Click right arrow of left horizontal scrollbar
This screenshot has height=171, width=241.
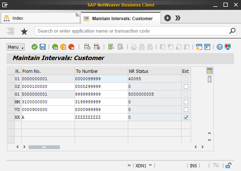tap(24, 147)
